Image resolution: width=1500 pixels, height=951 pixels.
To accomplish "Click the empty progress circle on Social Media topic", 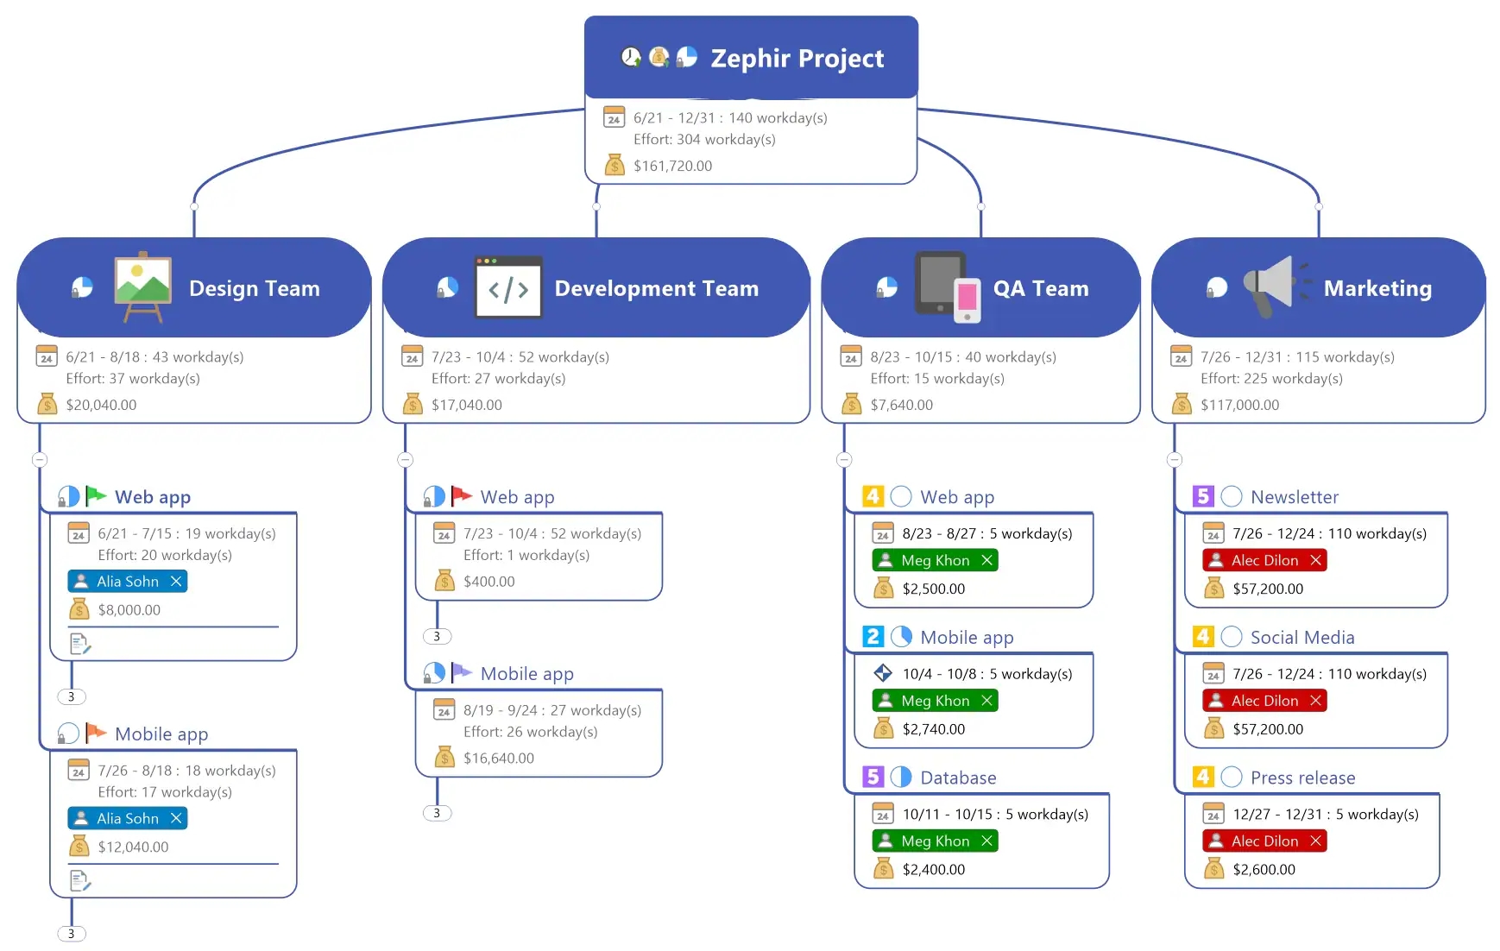I will tap(1232, 637).
